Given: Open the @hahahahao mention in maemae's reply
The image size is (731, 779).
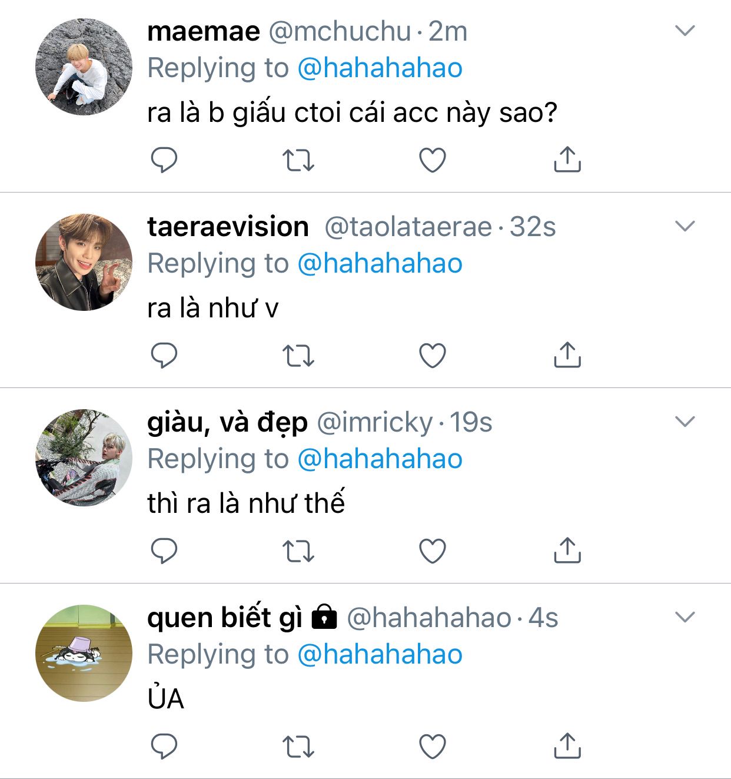Looking at the screenshot, I should tap(380, 68).
